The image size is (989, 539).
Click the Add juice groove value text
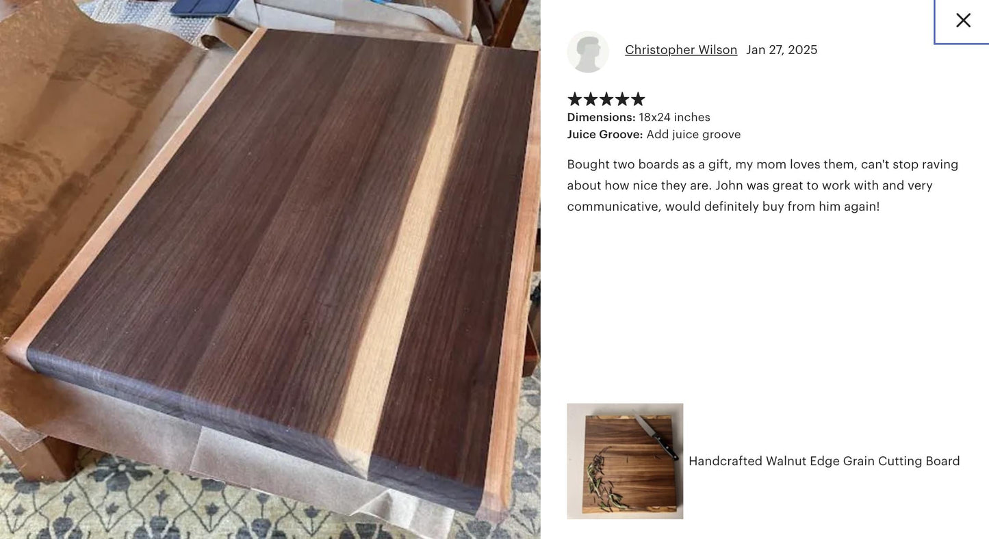(693, 134)
